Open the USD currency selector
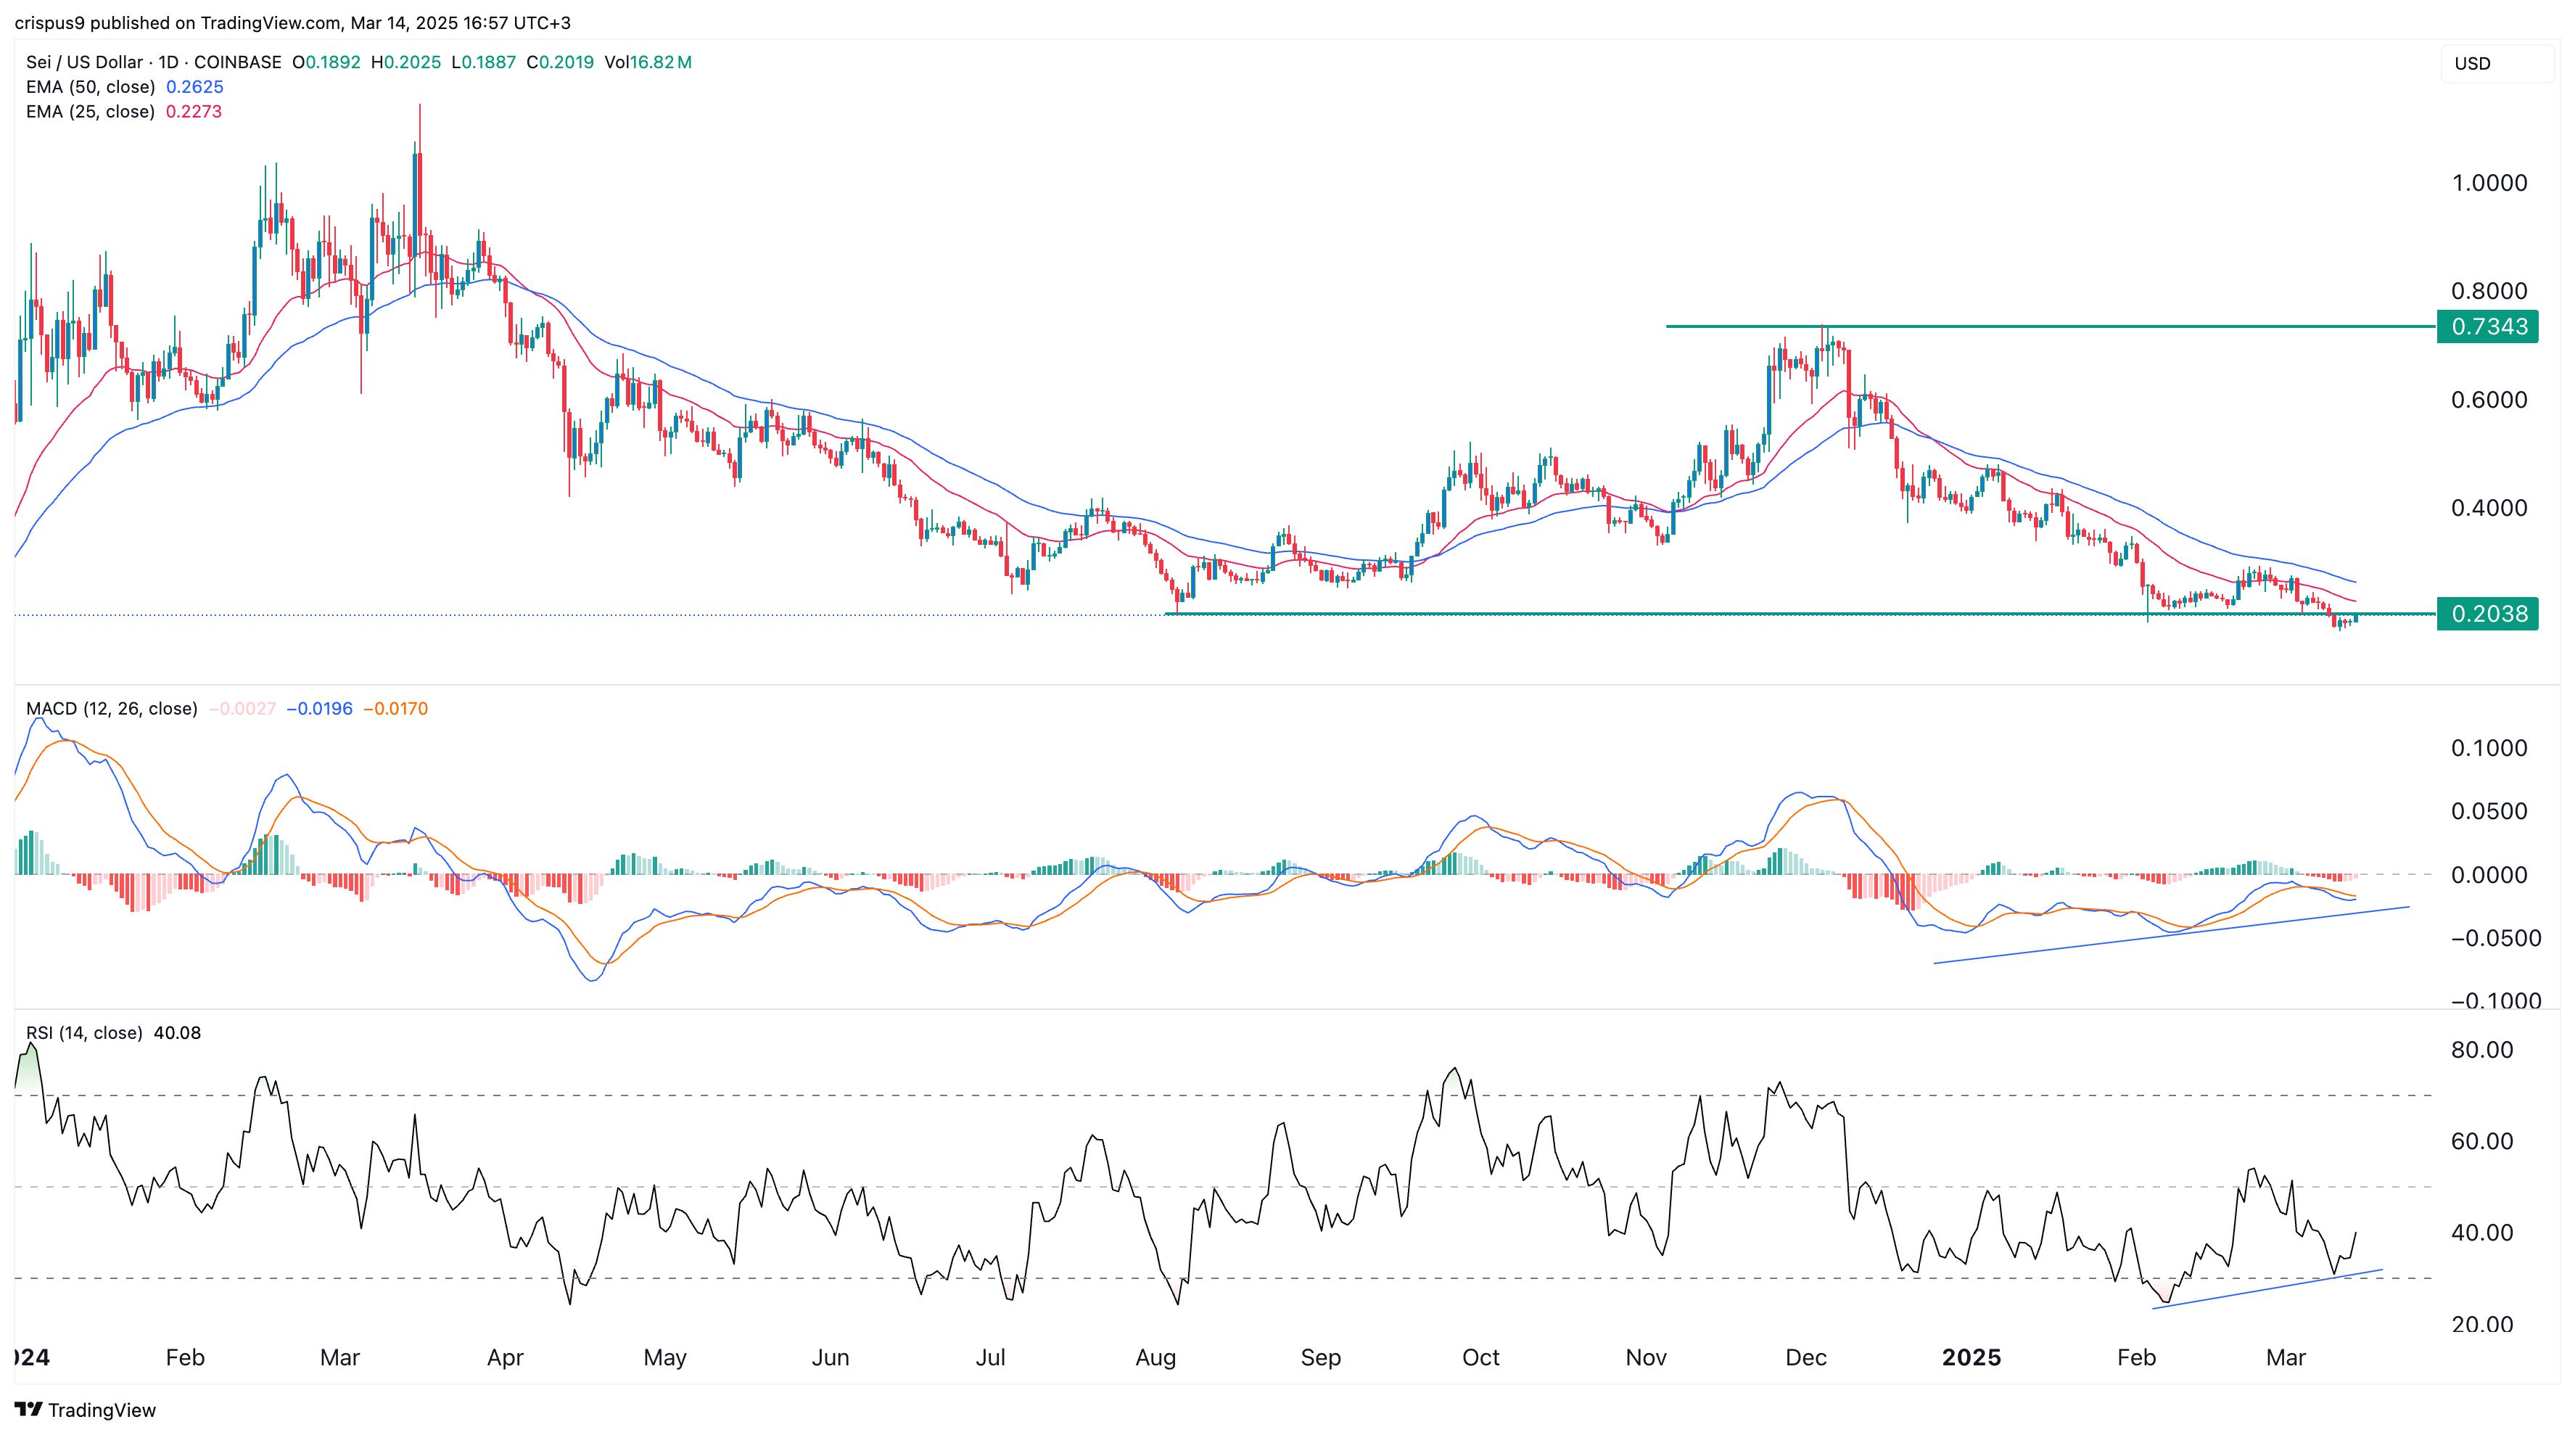Screen dimensions: 2575x1435 pyautogui.click(x=2497, y=63)
